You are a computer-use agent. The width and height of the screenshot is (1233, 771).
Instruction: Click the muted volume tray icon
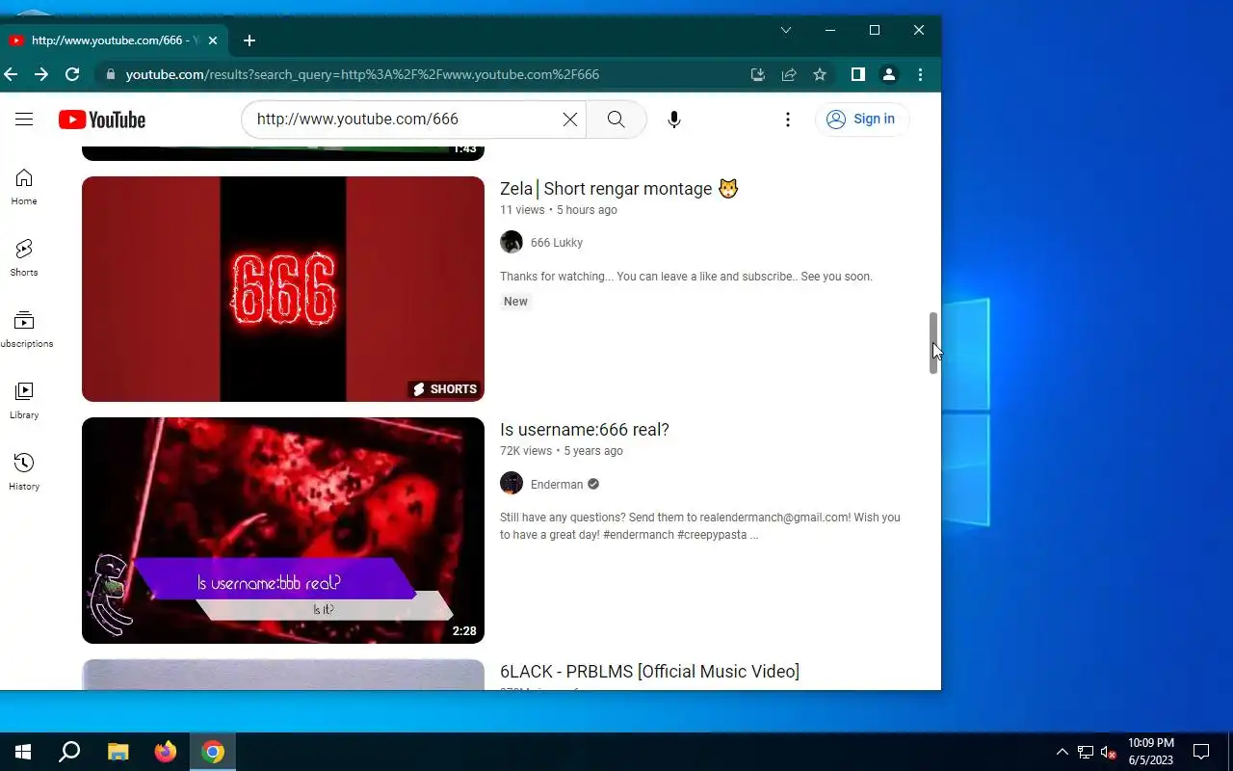pyautogui.click(x=1109, y=752)
